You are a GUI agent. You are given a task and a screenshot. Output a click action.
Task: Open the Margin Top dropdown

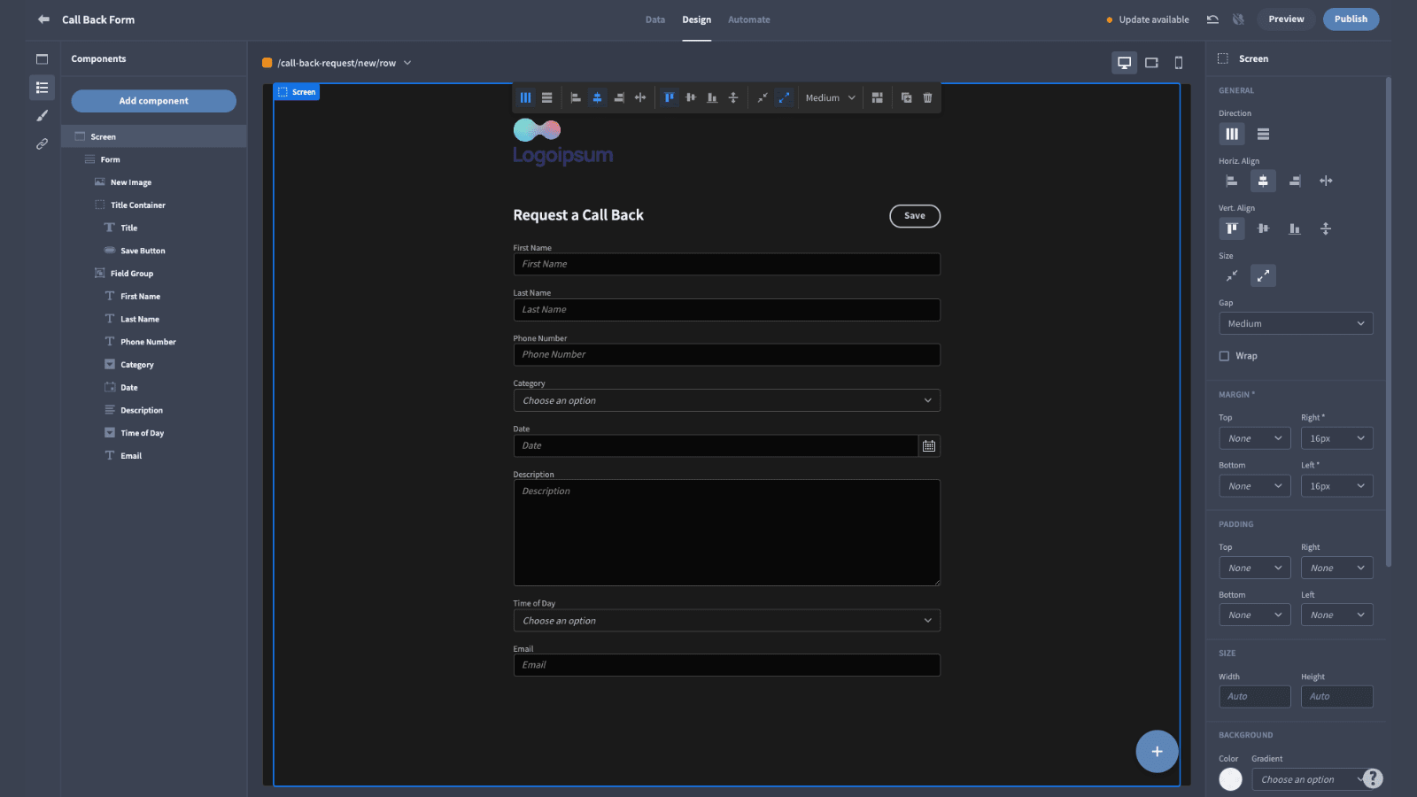(1255, 438)
